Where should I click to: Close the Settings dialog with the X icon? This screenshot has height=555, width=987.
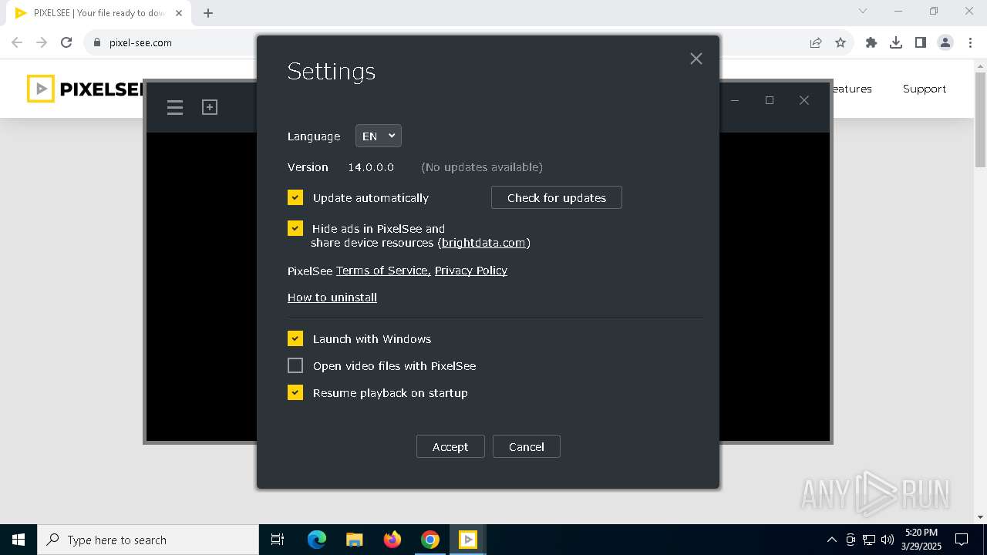pyautogui.click(x=696, y=59)
